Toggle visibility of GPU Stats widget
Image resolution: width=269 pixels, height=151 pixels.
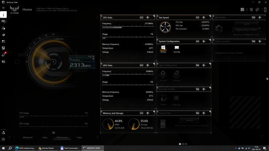tap(141, 65)
